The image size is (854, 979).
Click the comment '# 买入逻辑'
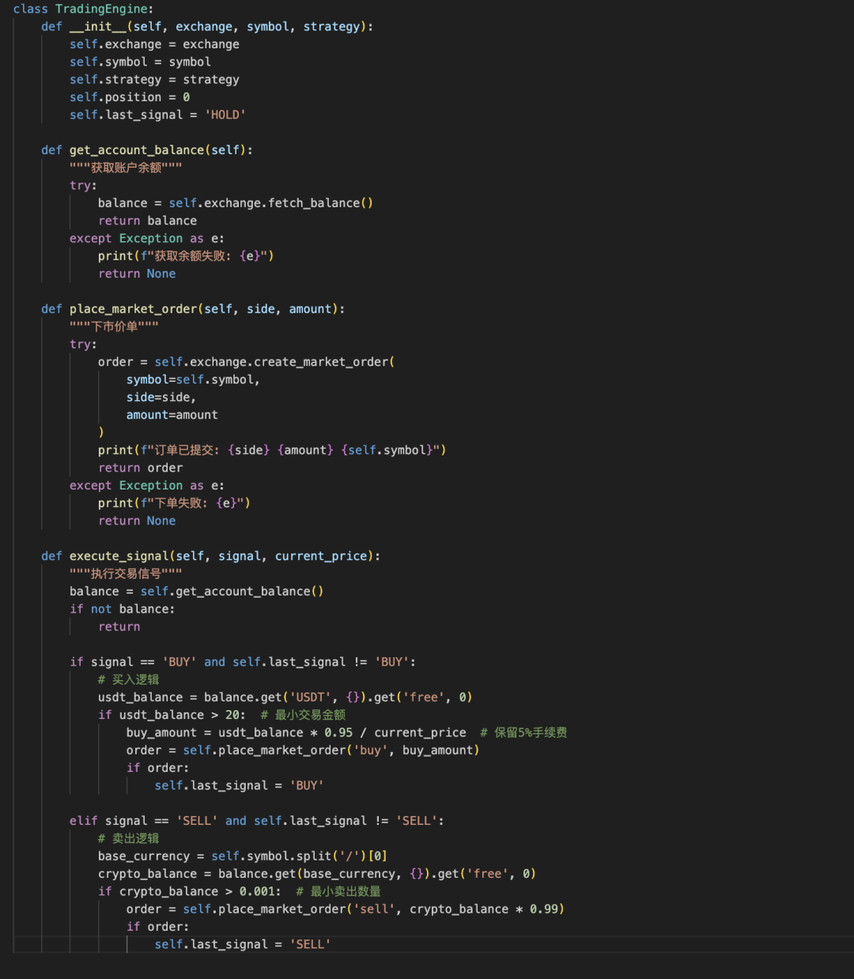point(129,679)
